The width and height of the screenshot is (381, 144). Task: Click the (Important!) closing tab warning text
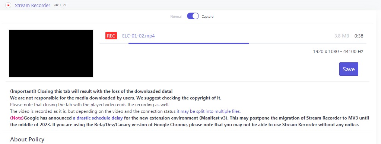(91, 91)
